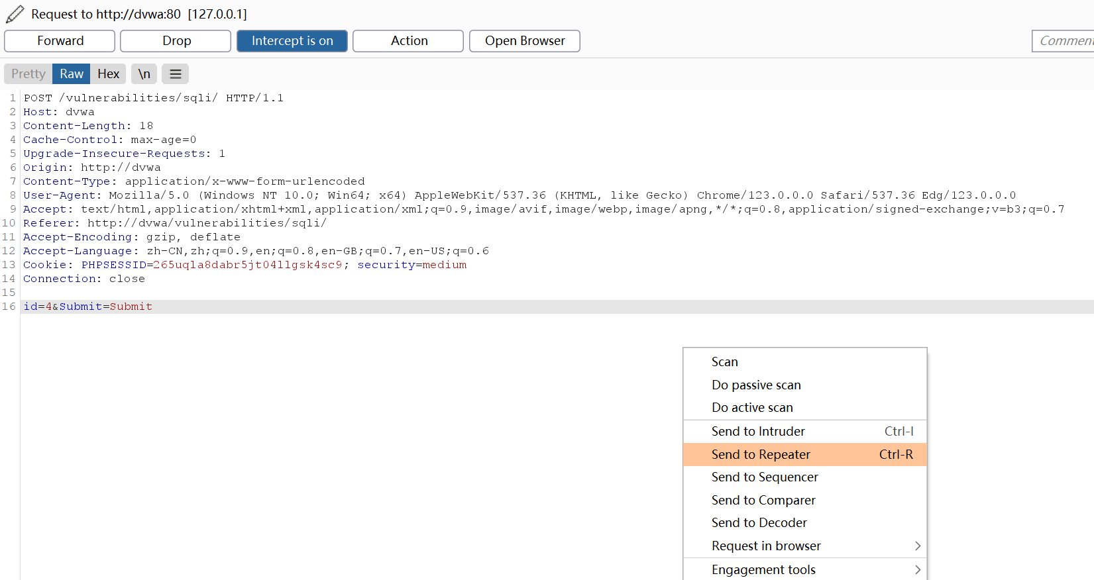Select Send to Repeater from context menu
Image resolution: width=1094 pixels, height=580 pixels.
761,455
